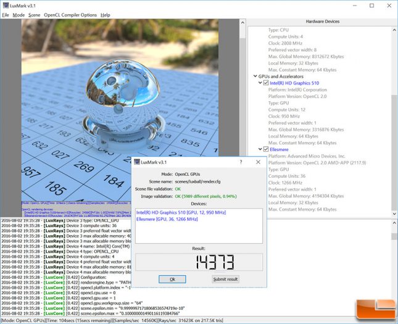Collapse the Intel(R) HD Graphics 510 node
Screen dimensions: 398x324
[x=260, y=83]
